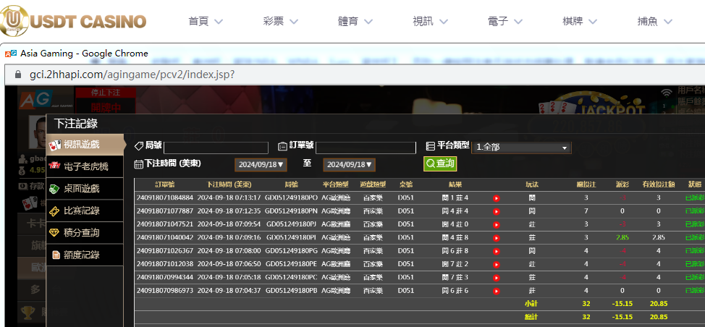The width and height of the screenshot is (705, 327).
Task: Click the USDT Casino logo
Action: [x=75, y=20]
